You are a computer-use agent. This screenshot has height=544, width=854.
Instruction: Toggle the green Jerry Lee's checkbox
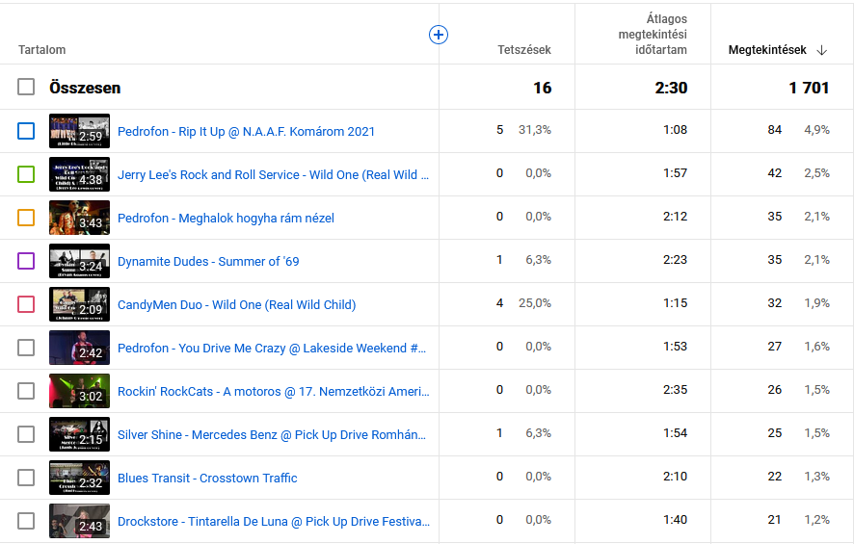point(26,174)
